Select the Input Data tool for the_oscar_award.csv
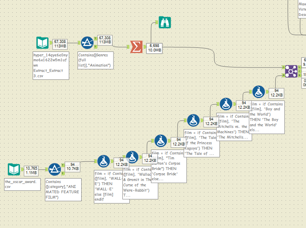 14,170
